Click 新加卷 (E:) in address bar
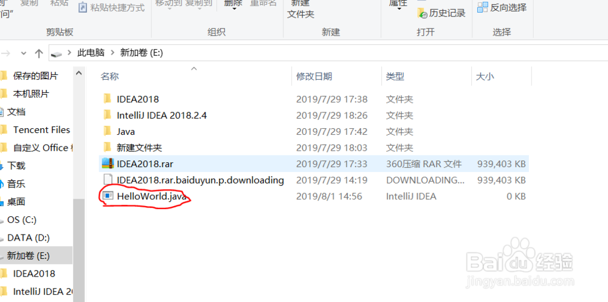608x302 pixels. pyautogui.click(x=142, y=53)
